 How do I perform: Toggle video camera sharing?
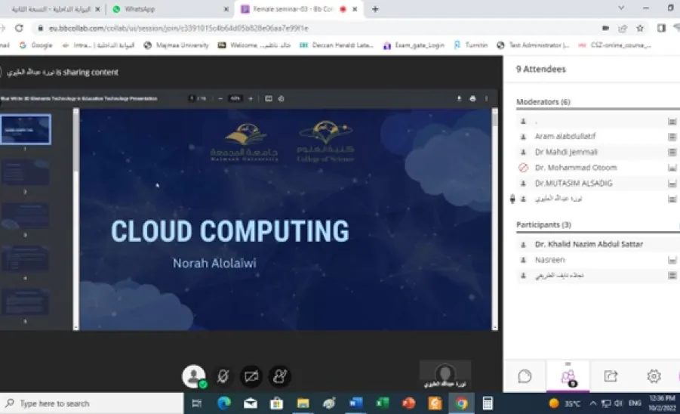coord(251,376)
